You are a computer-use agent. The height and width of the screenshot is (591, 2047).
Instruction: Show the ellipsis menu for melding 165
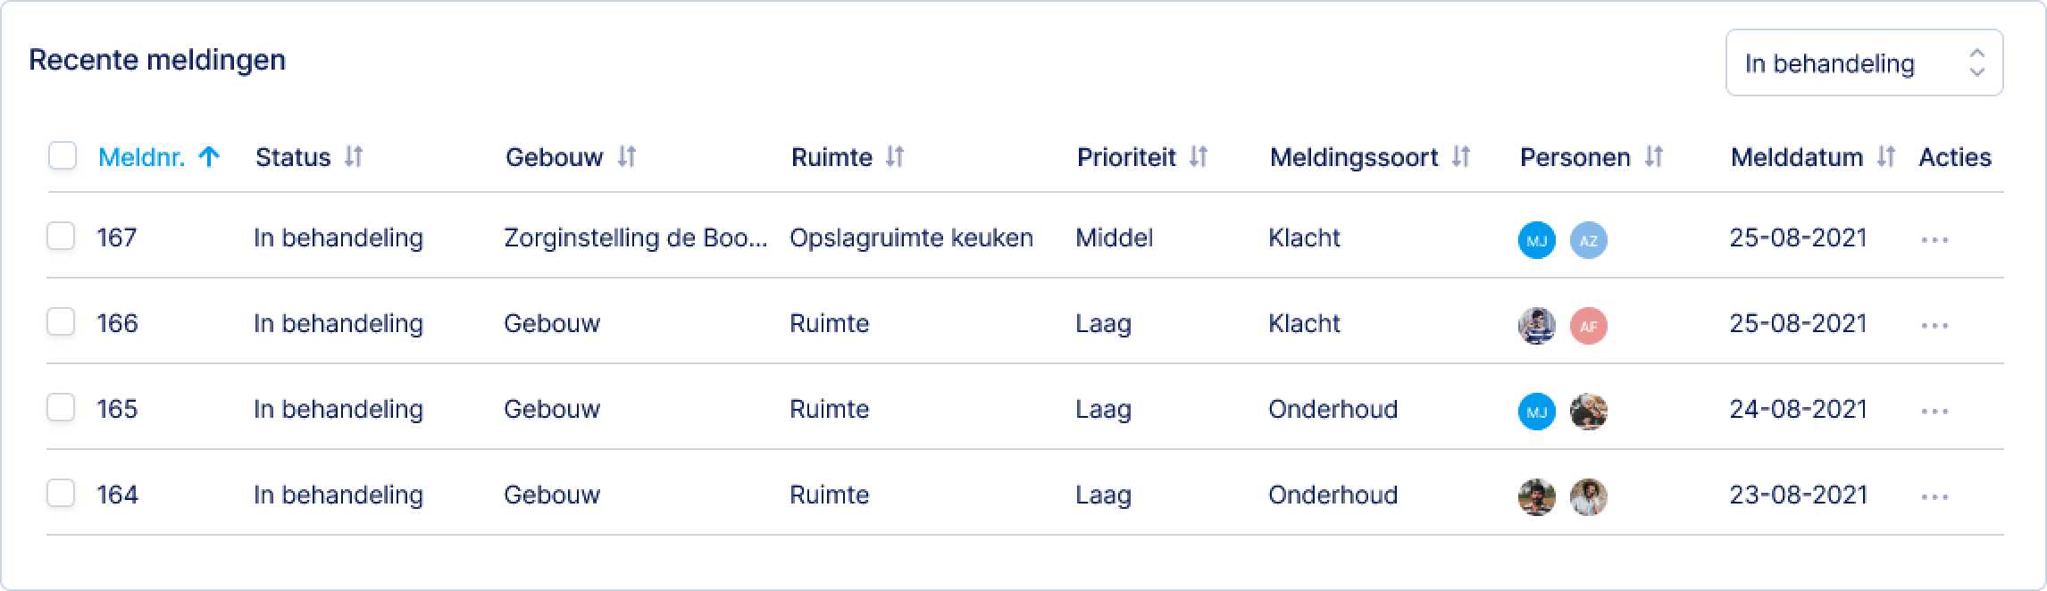click(1934, 411)
